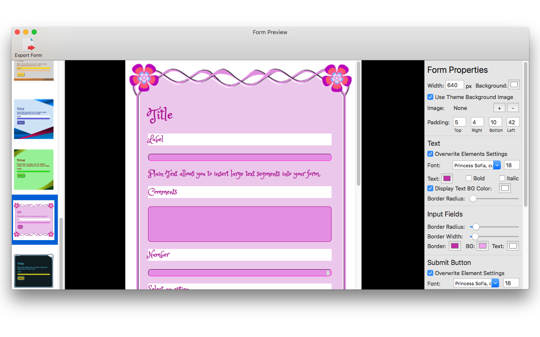Click the minus button to remove image
540x337 pixels.
click(513, 108)
